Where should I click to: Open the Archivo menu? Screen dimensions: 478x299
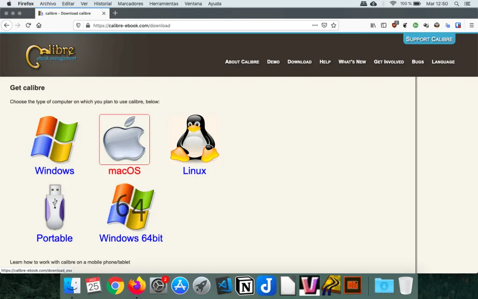[x=48, y=4]
